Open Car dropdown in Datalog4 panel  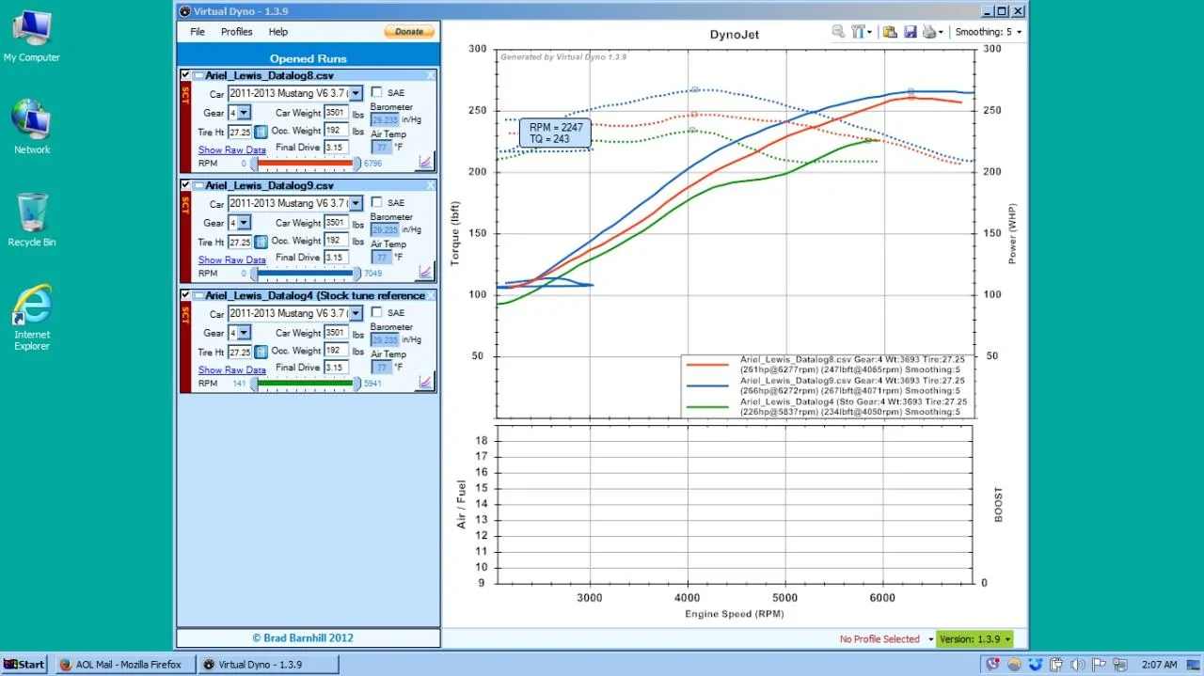(x=356, y=313)
